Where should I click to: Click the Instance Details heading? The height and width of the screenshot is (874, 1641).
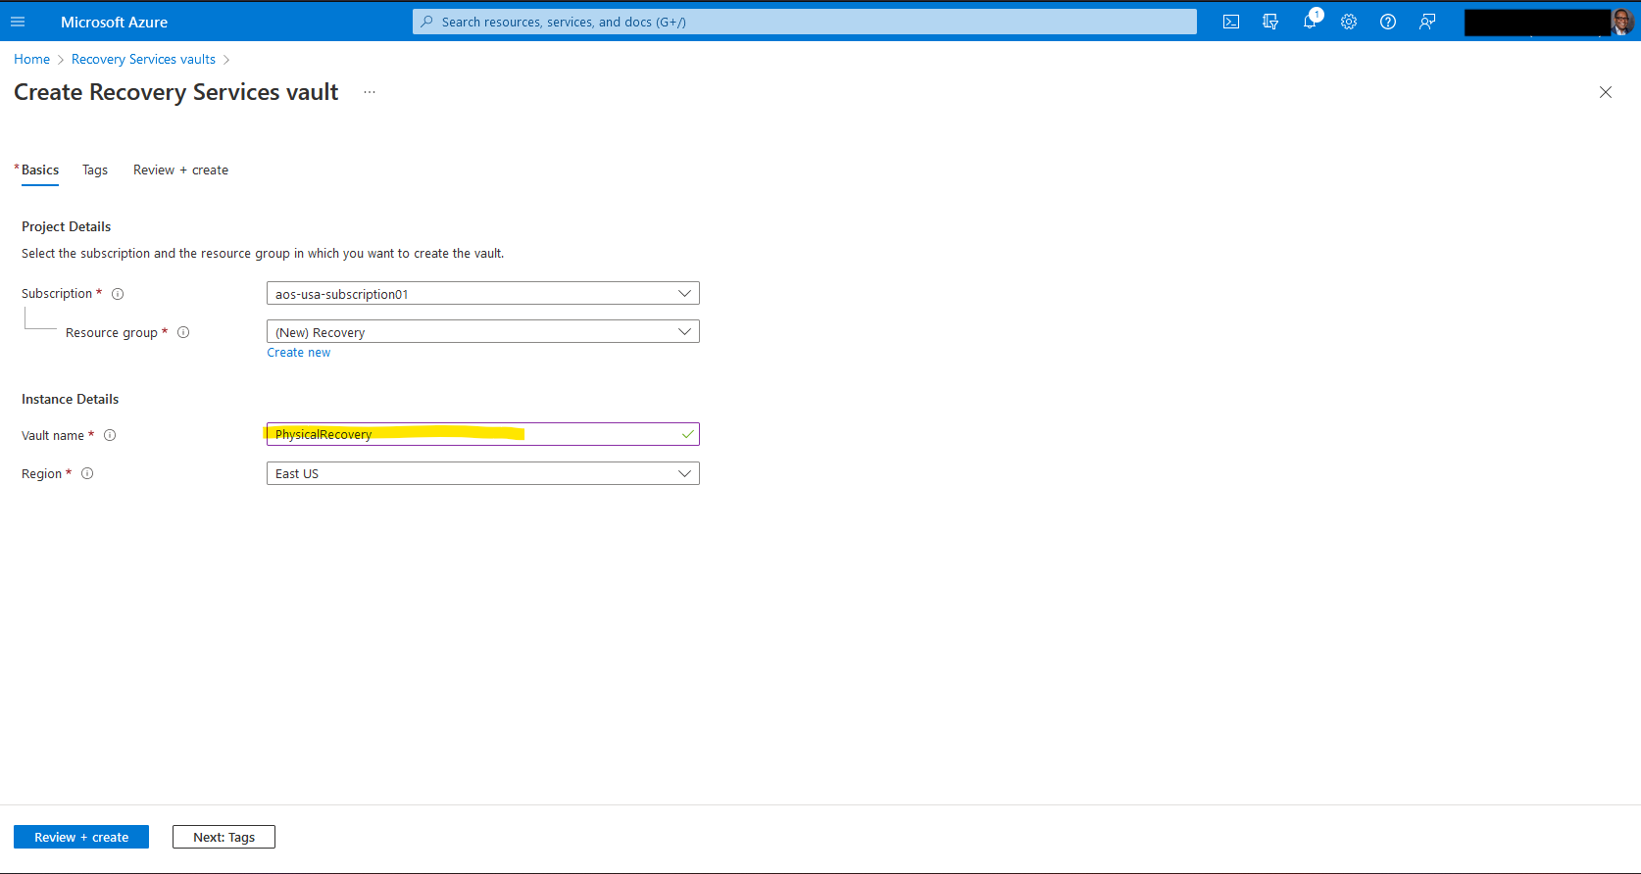(71, 399)
